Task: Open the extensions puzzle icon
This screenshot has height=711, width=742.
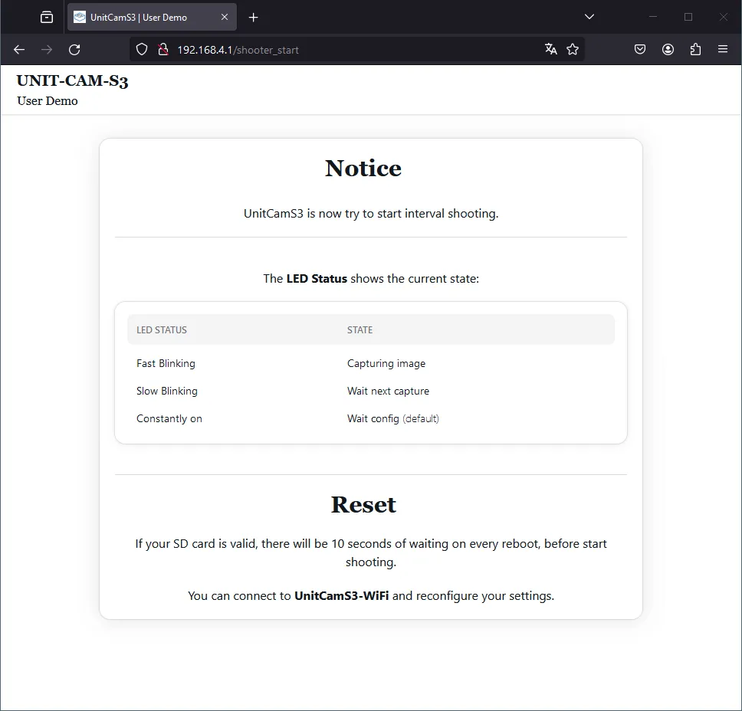Action: [x=695, y=50]
